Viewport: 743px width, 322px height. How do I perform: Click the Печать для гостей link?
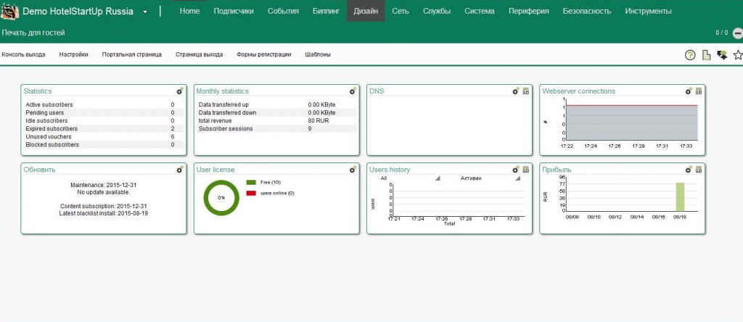(x=33, y=33)
